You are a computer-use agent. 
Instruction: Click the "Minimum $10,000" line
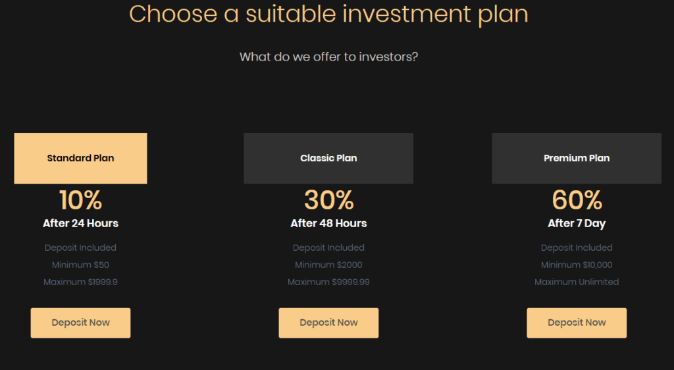(577, 265)
